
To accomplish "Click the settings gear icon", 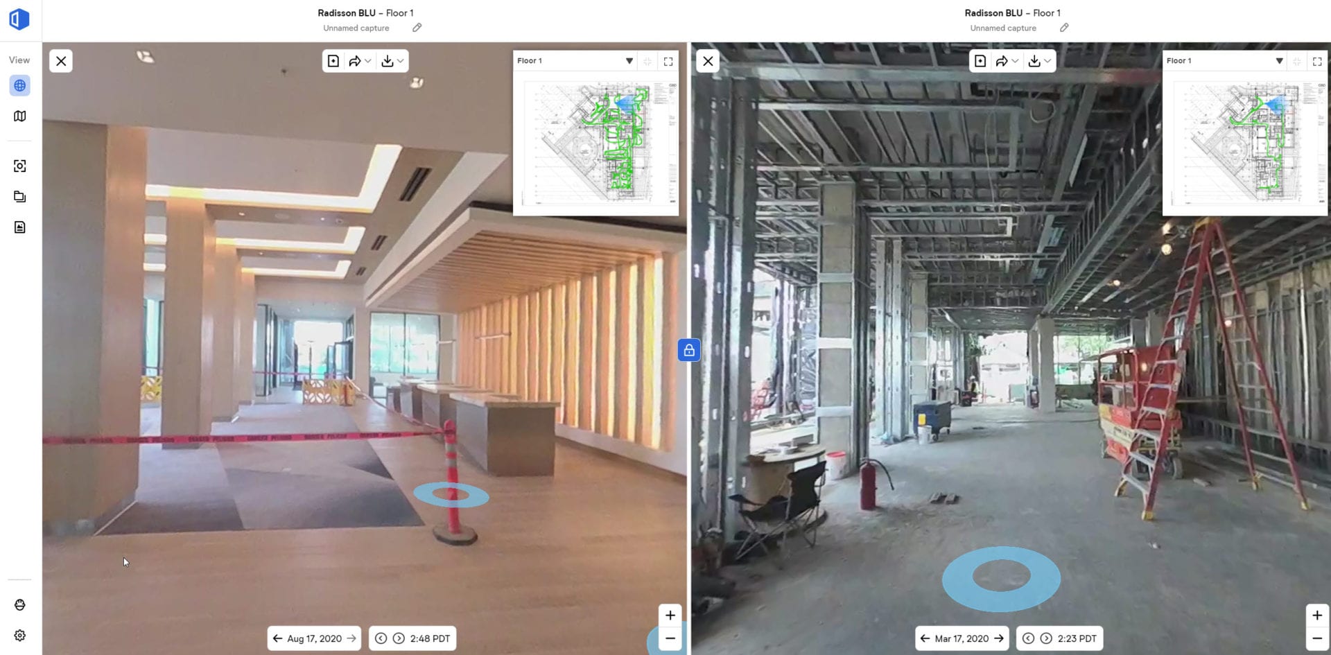I will (x=19, y=636).
